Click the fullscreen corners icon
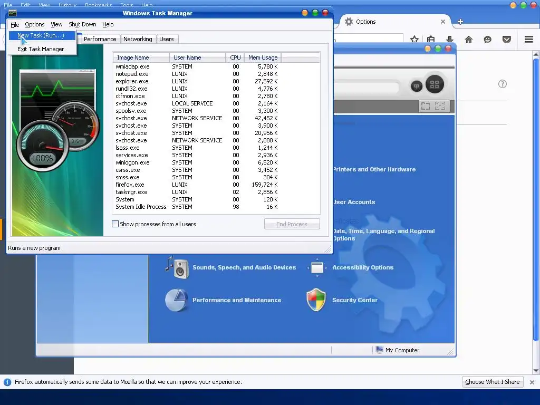The width and height of the screenshot is (540, 405). pyautogui.click(x=426, y=106)
